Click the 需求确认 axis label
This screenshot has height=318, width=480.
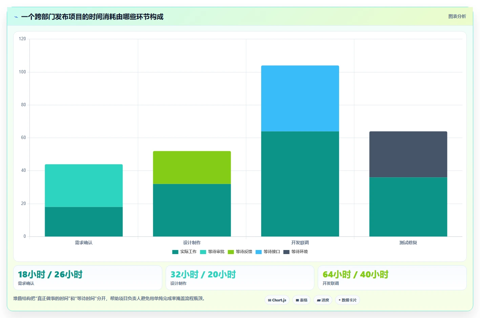pos(84,243)
